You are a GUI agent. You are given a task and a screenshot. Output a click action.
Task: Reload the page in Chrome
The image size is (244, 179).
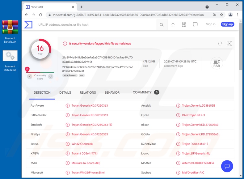(x=41, y=15)
